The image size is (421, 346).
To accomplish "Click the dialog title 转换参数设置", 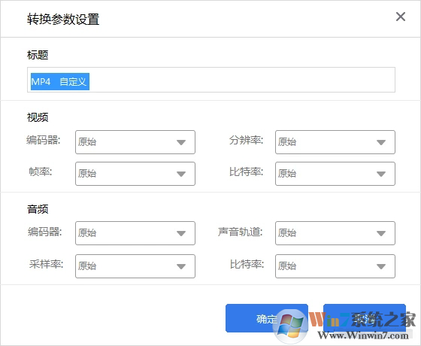I will 63,20.
